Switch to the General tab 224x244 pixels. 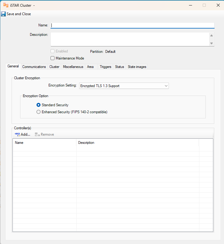13,66
